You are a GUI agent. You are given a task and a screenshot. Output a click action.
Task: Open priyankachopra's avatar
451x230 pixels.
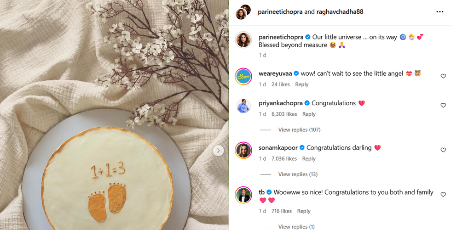(243, 106)
